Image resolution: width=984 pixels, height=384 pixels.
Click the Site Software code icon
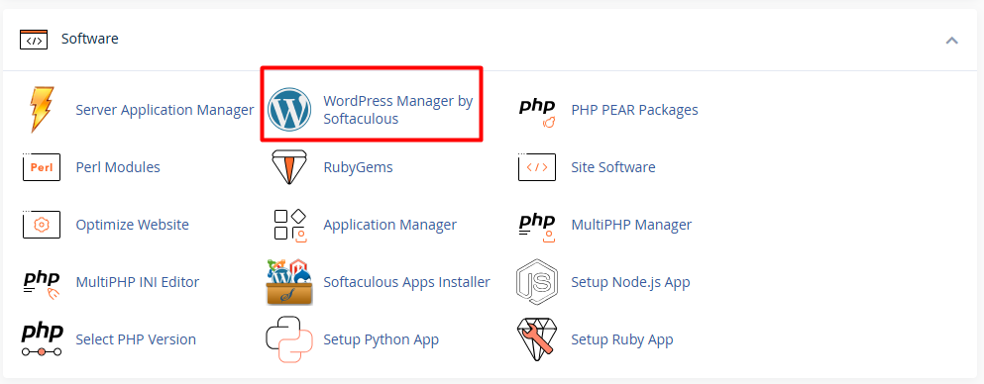pyautogui.click(x=537, y=167)
